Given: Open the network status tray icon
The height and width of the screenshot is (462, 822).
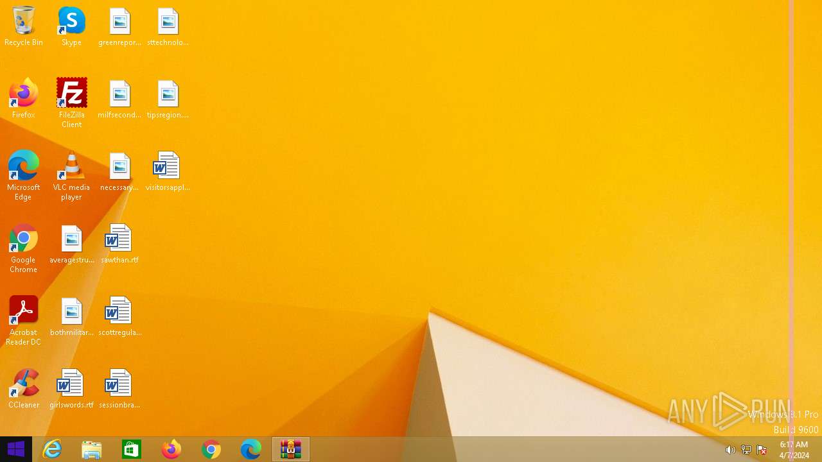Looking at the screenshot, I should (x=746, y=450).
